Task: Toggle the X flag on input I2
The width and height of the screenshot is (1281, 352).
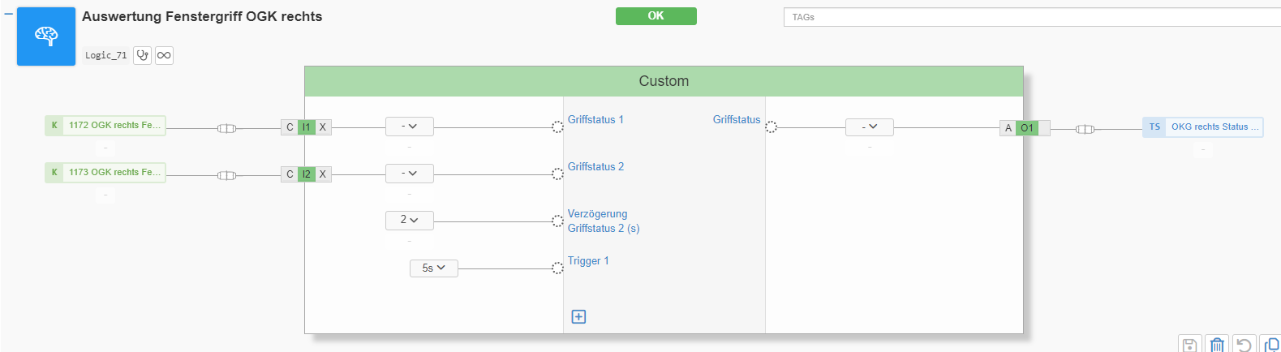Action: coord(323,174)
